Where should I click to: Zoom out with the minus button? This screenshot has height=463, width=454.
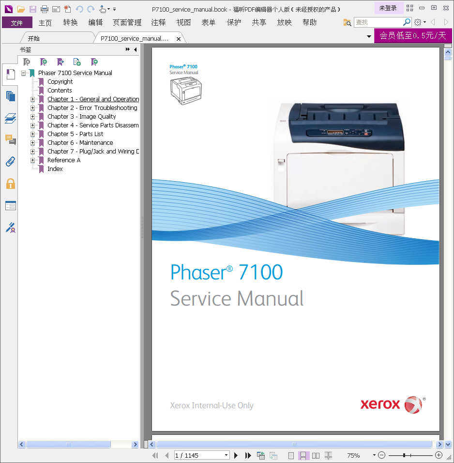pyautogui.click(x=382, y=455)
